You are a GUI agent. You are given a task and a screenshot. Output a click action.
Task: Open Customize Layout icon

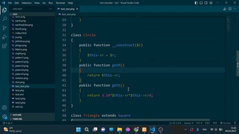[211, 3]
